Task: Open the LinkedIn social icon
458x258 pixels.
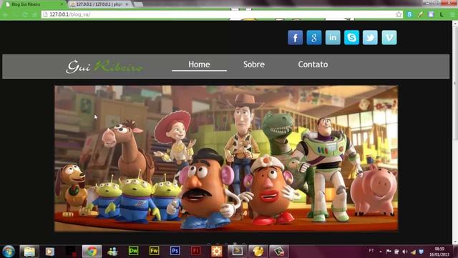Action: click(x=333, y=37)
